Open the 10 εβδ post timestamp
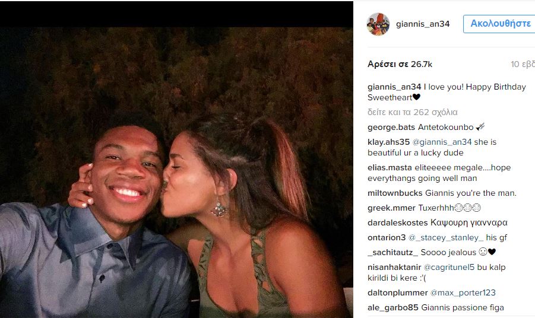Image resolution: width=535 pixels, height=318 pixels. pyautogui.click(x=523, y=64)
